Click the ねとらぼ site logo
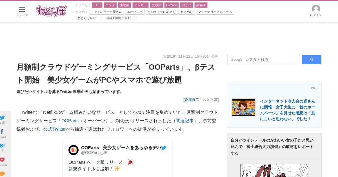The height and width of the screenshot is (177, 338). [x=52, y=11]
